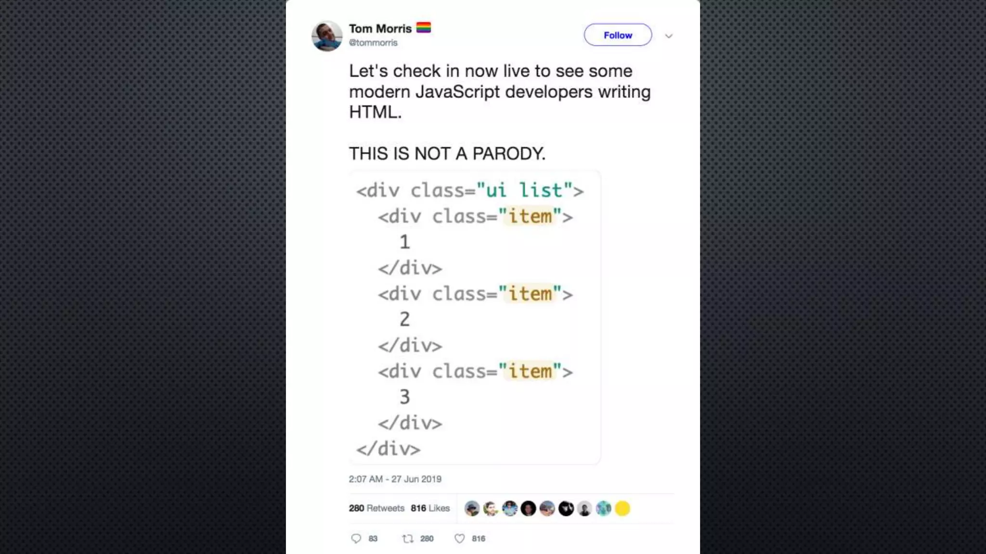Open the embedded HTML code image
Image resolution: width=986 pixels, height=554 pixels.
click(x=475, y=317)
